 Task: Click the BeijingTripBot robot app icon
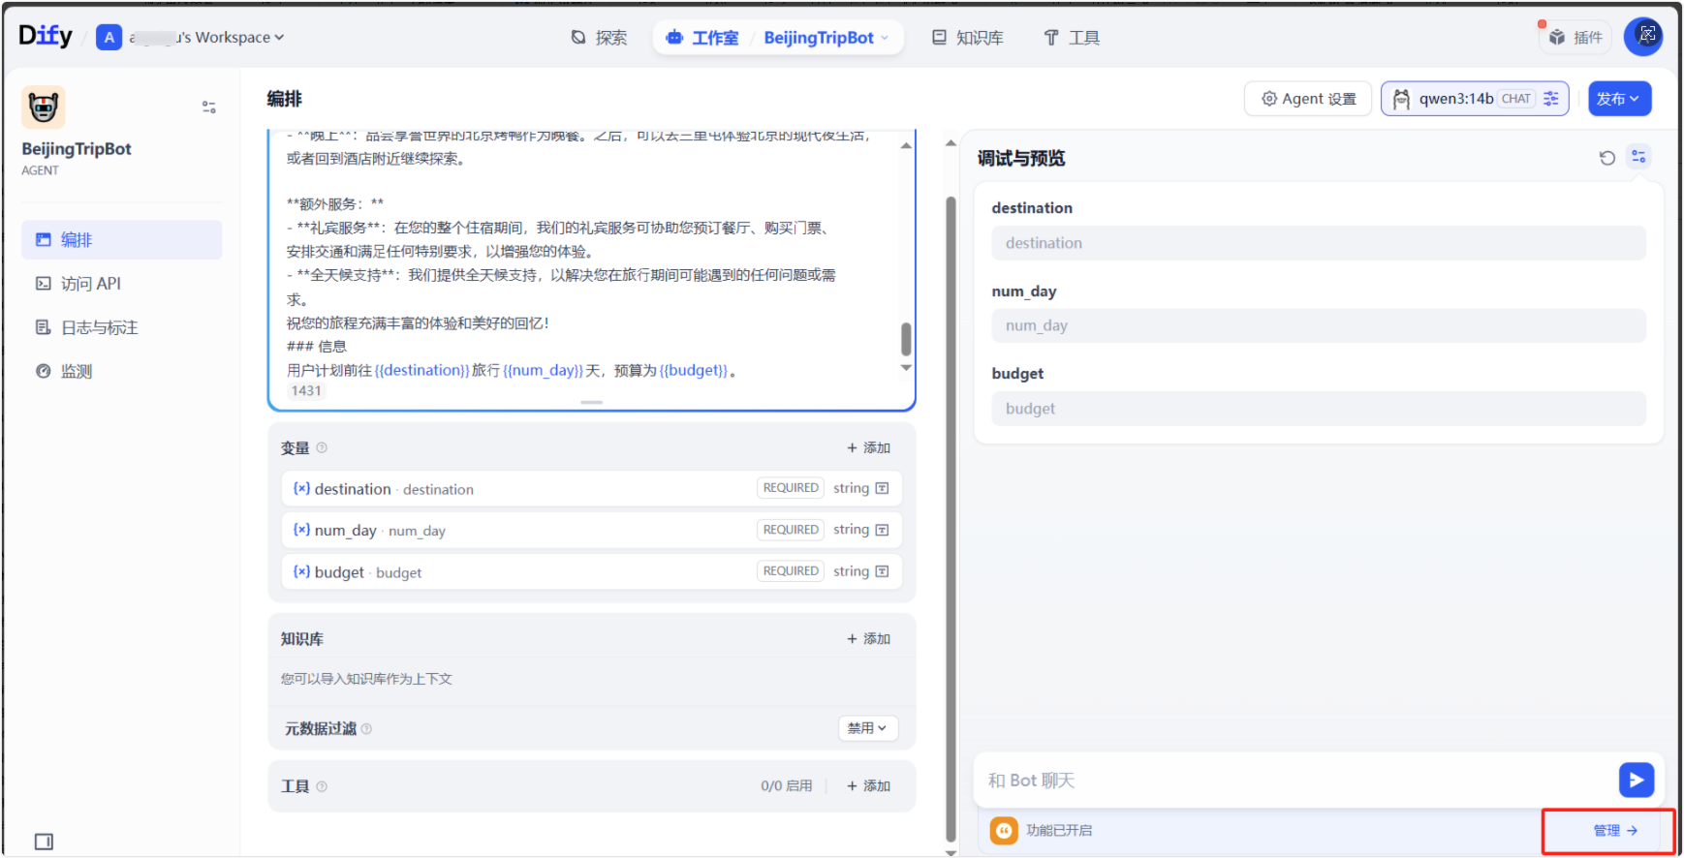coord(44,107)
